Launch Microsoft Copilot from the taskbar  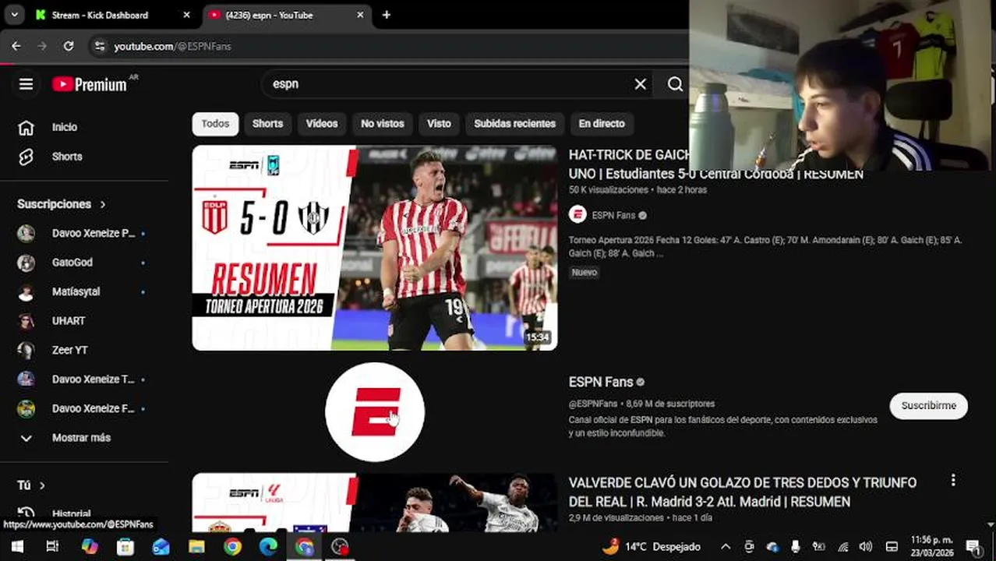coord(90,547)
